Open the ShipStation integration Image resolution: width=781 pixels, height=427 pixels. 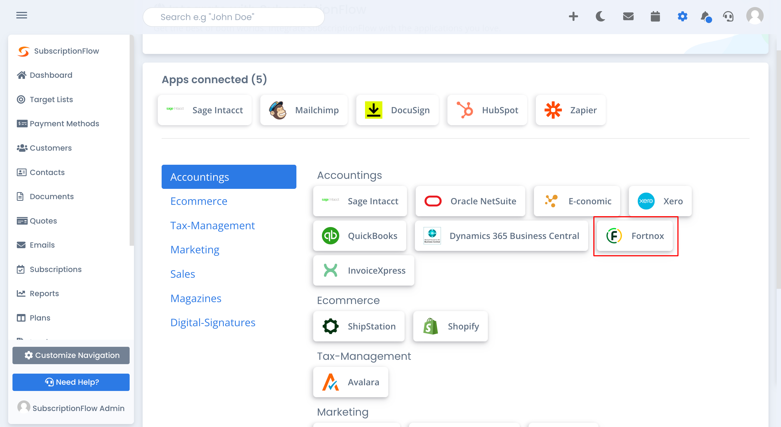click(359, 326)
